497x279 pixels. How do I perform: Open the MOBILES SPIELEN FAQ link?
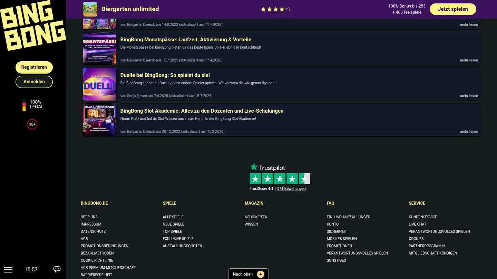[x=342, y=239]
